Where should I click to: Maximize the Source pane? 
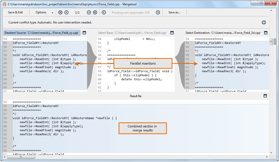(84, 33)
